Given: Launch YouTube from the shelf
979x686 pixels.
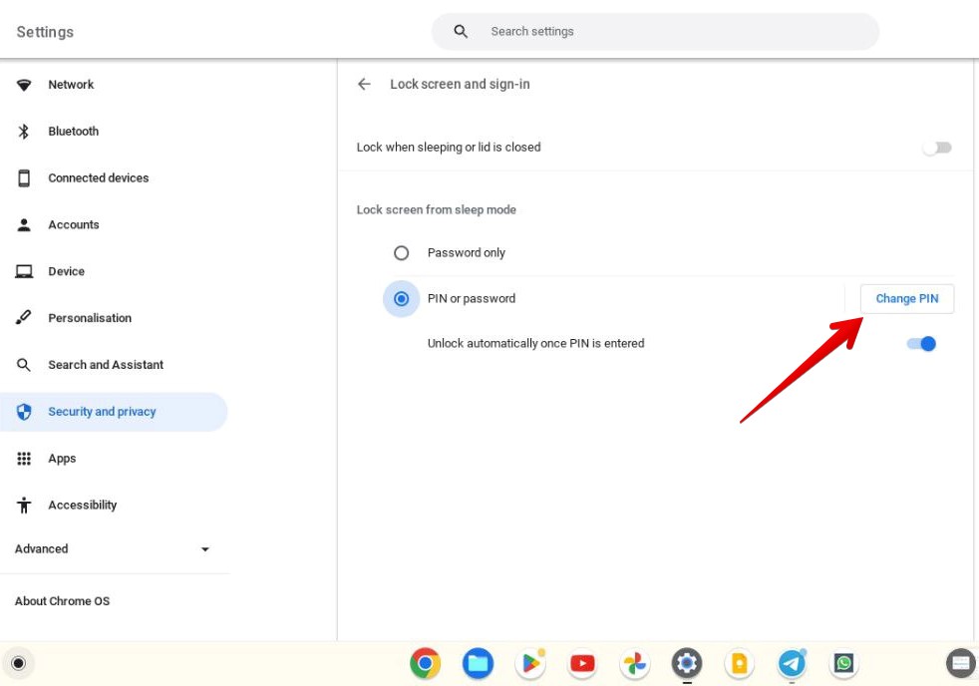Looking at the screenshot, I should pyautogui.click(x=581, y=662).
